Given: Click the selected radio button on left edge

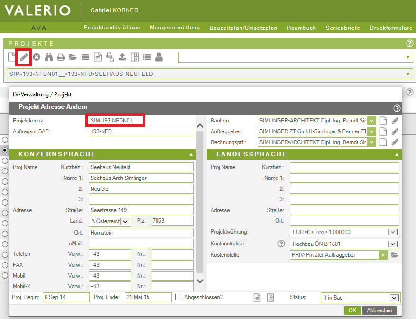Looking at the screenshot, I should tap(4, 150).
